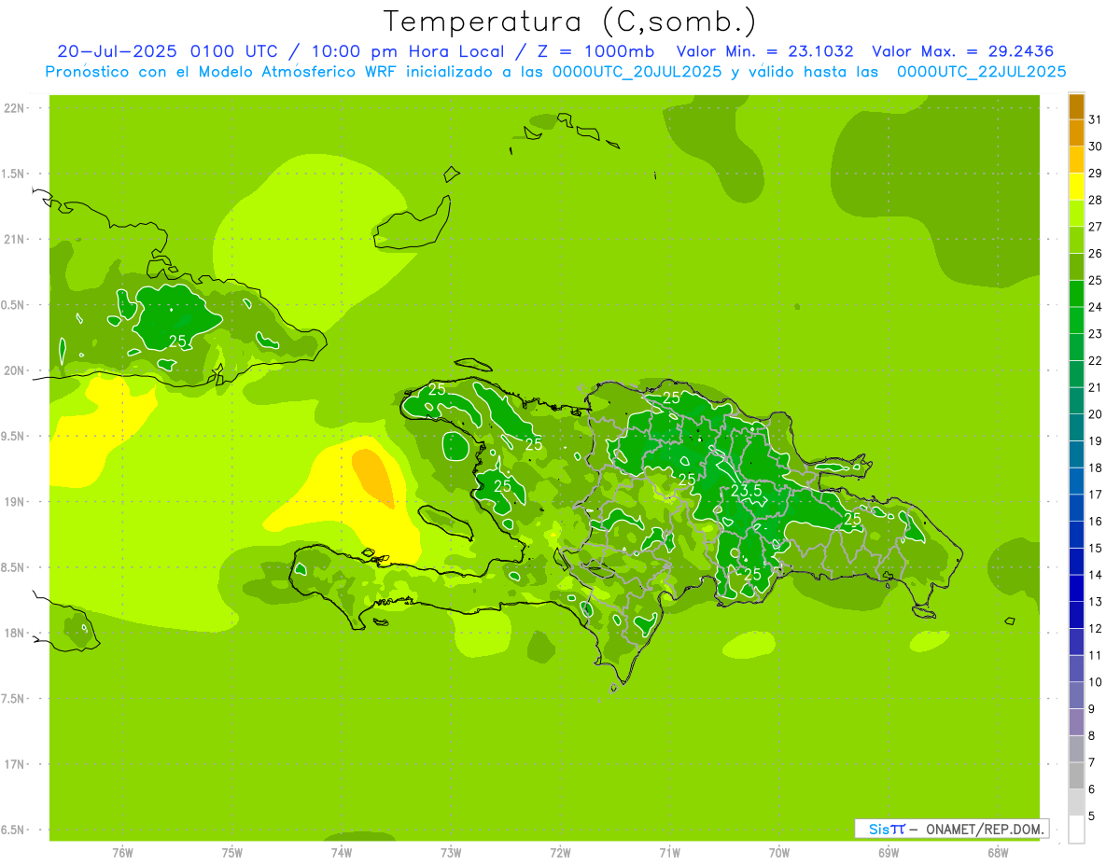Click the yellow colorbar segment between 28 and 29
The image size is (1120, 865).
(x=1077, y=187)
